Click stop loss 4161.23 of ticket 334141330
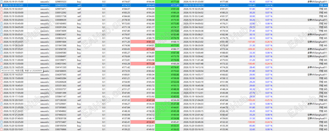 (x=150, y=67)
